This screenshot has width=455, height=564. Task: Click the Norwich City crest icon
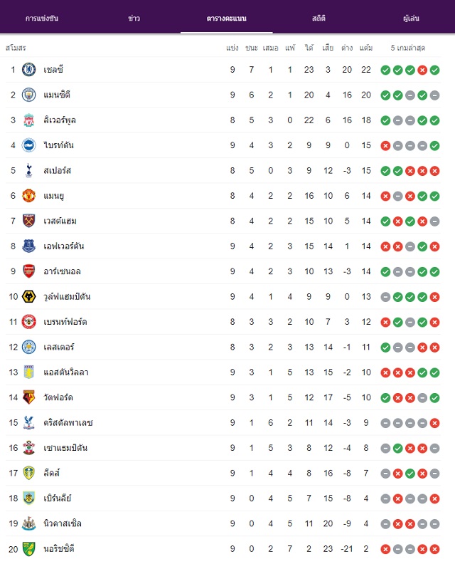tap(28, 549)
